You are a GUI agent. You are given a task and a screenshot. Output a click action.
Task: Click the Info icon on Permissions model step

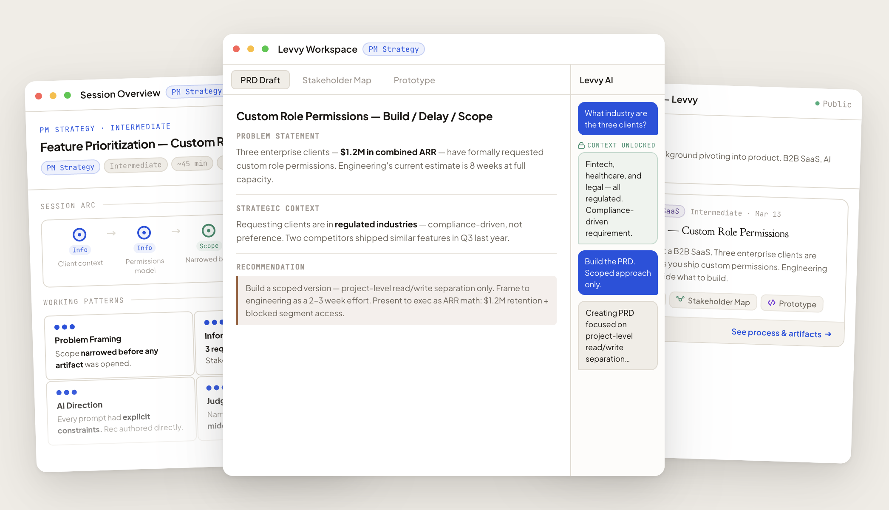(x=144, y=232)
